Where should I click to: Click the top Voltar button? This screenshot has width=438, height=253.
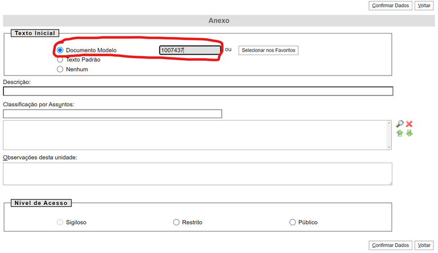(424, 6)
